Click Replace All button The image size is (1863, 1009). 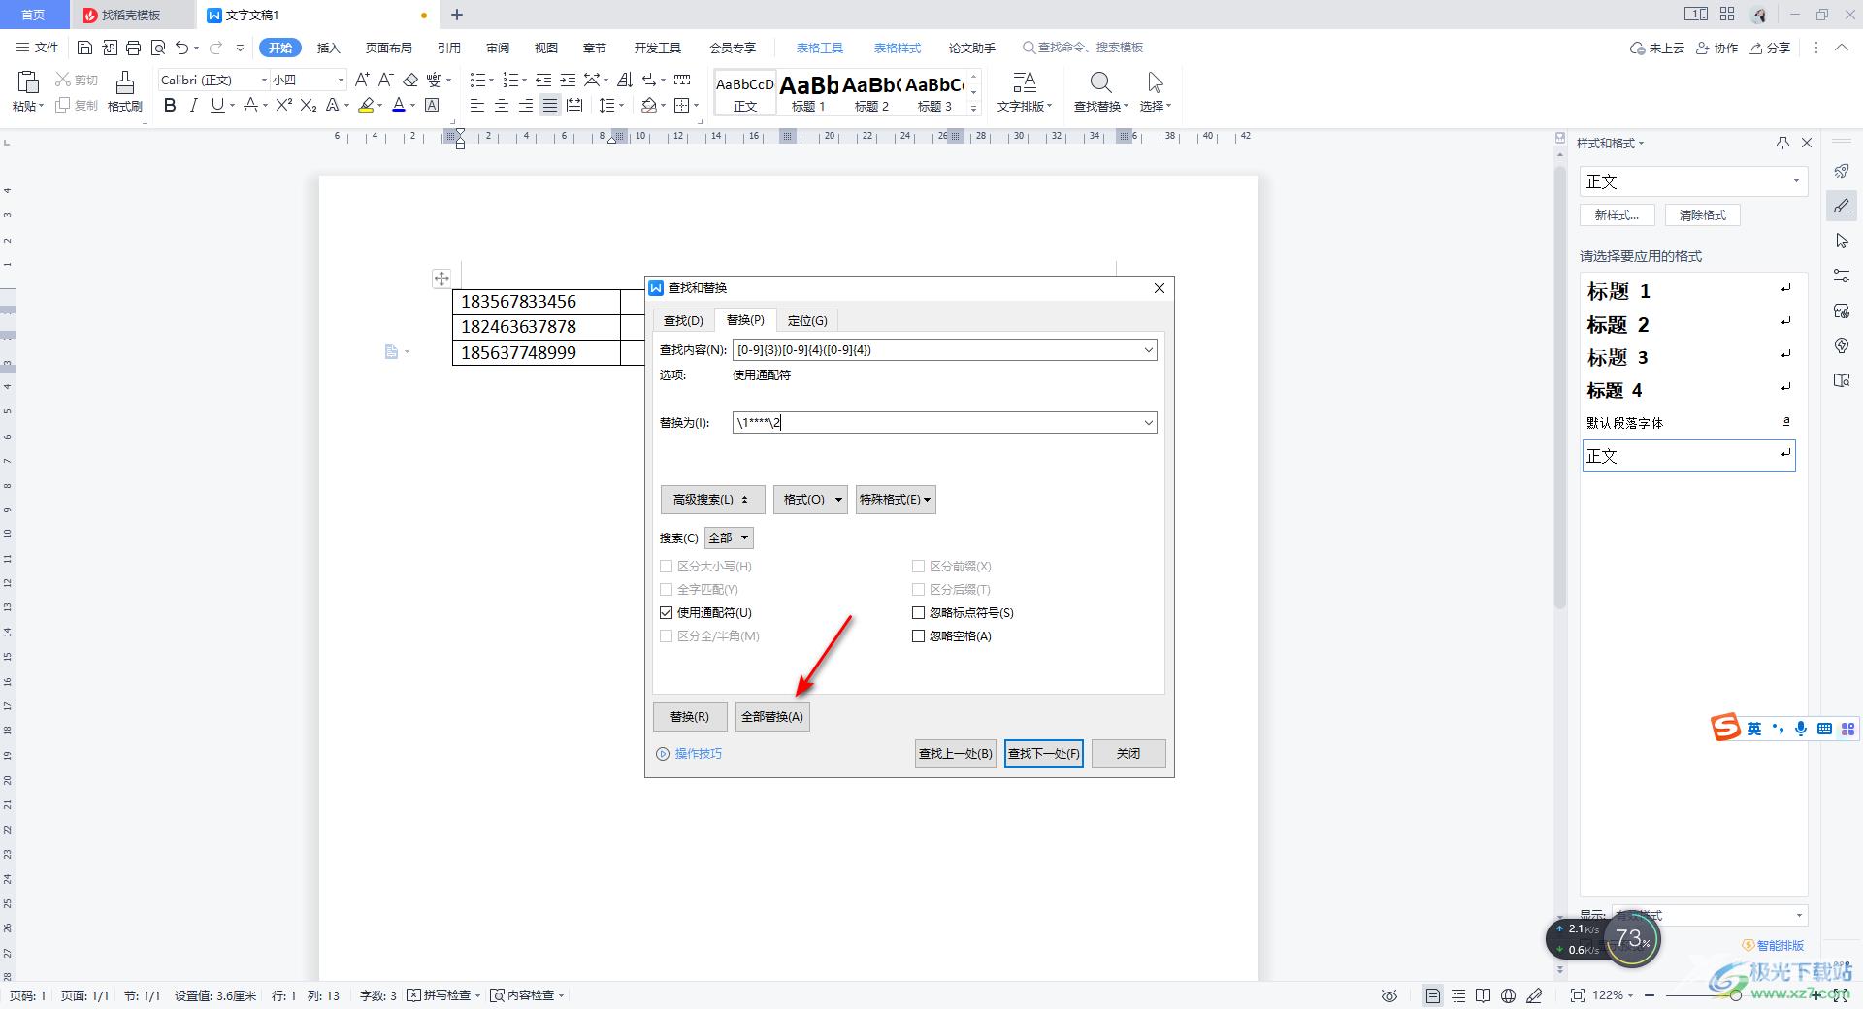(x=772, y=717)
